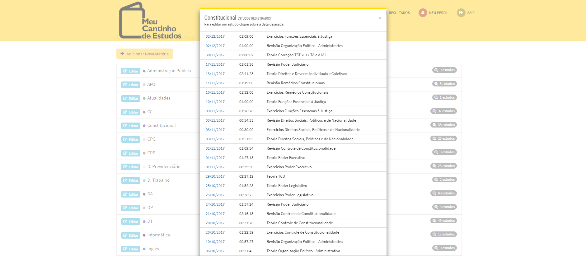586x256 pixels.
Task: Open the Meu Perfil menu link
Action: coord(438,13)
